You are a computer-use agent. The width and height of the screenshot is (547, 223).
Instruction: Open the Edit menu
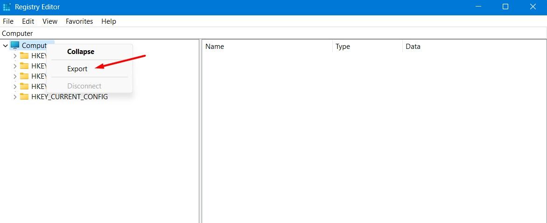pos(28,21)
